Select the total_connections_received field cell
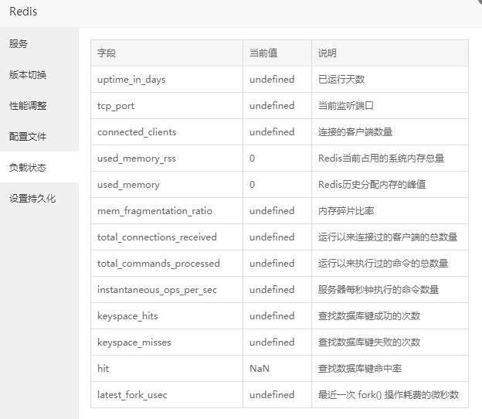482x419 pixels. pos(167,237)
